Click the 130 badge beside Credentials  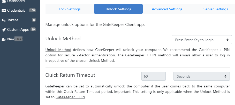[32, 11]
